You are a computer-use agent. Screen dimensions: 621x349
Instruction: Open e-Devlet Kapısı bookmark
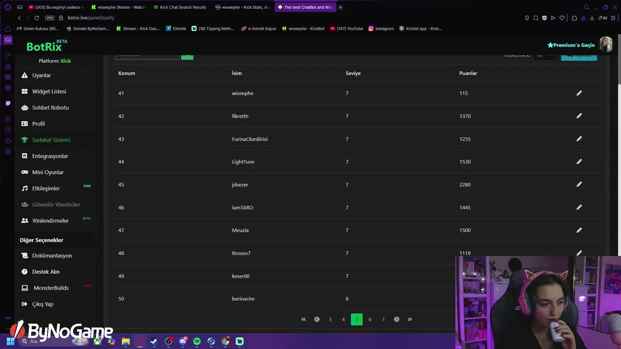(259, 29)
